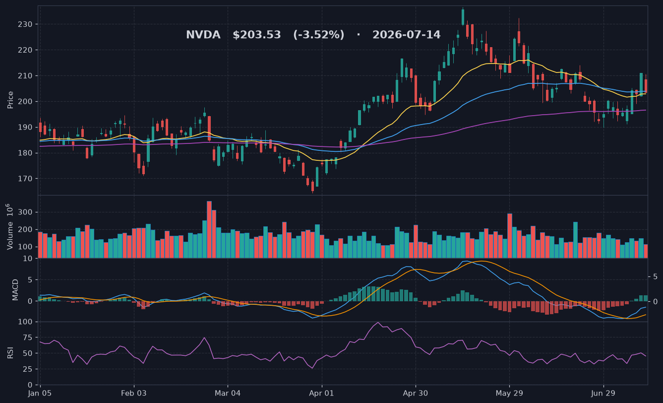Viewport: 663px width, 403px height.
Task: Click the Apr 30 date axis label
Action: [x=415, y=393]
